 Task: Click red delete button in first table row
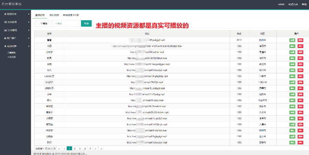click(300, 40)
